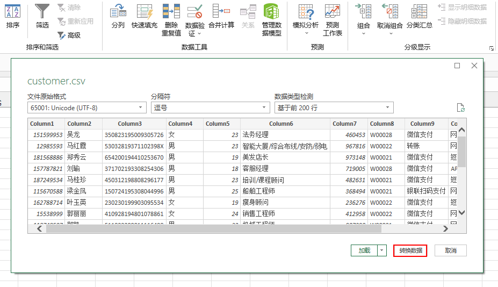Click the Column7 header

click(349, 124)
